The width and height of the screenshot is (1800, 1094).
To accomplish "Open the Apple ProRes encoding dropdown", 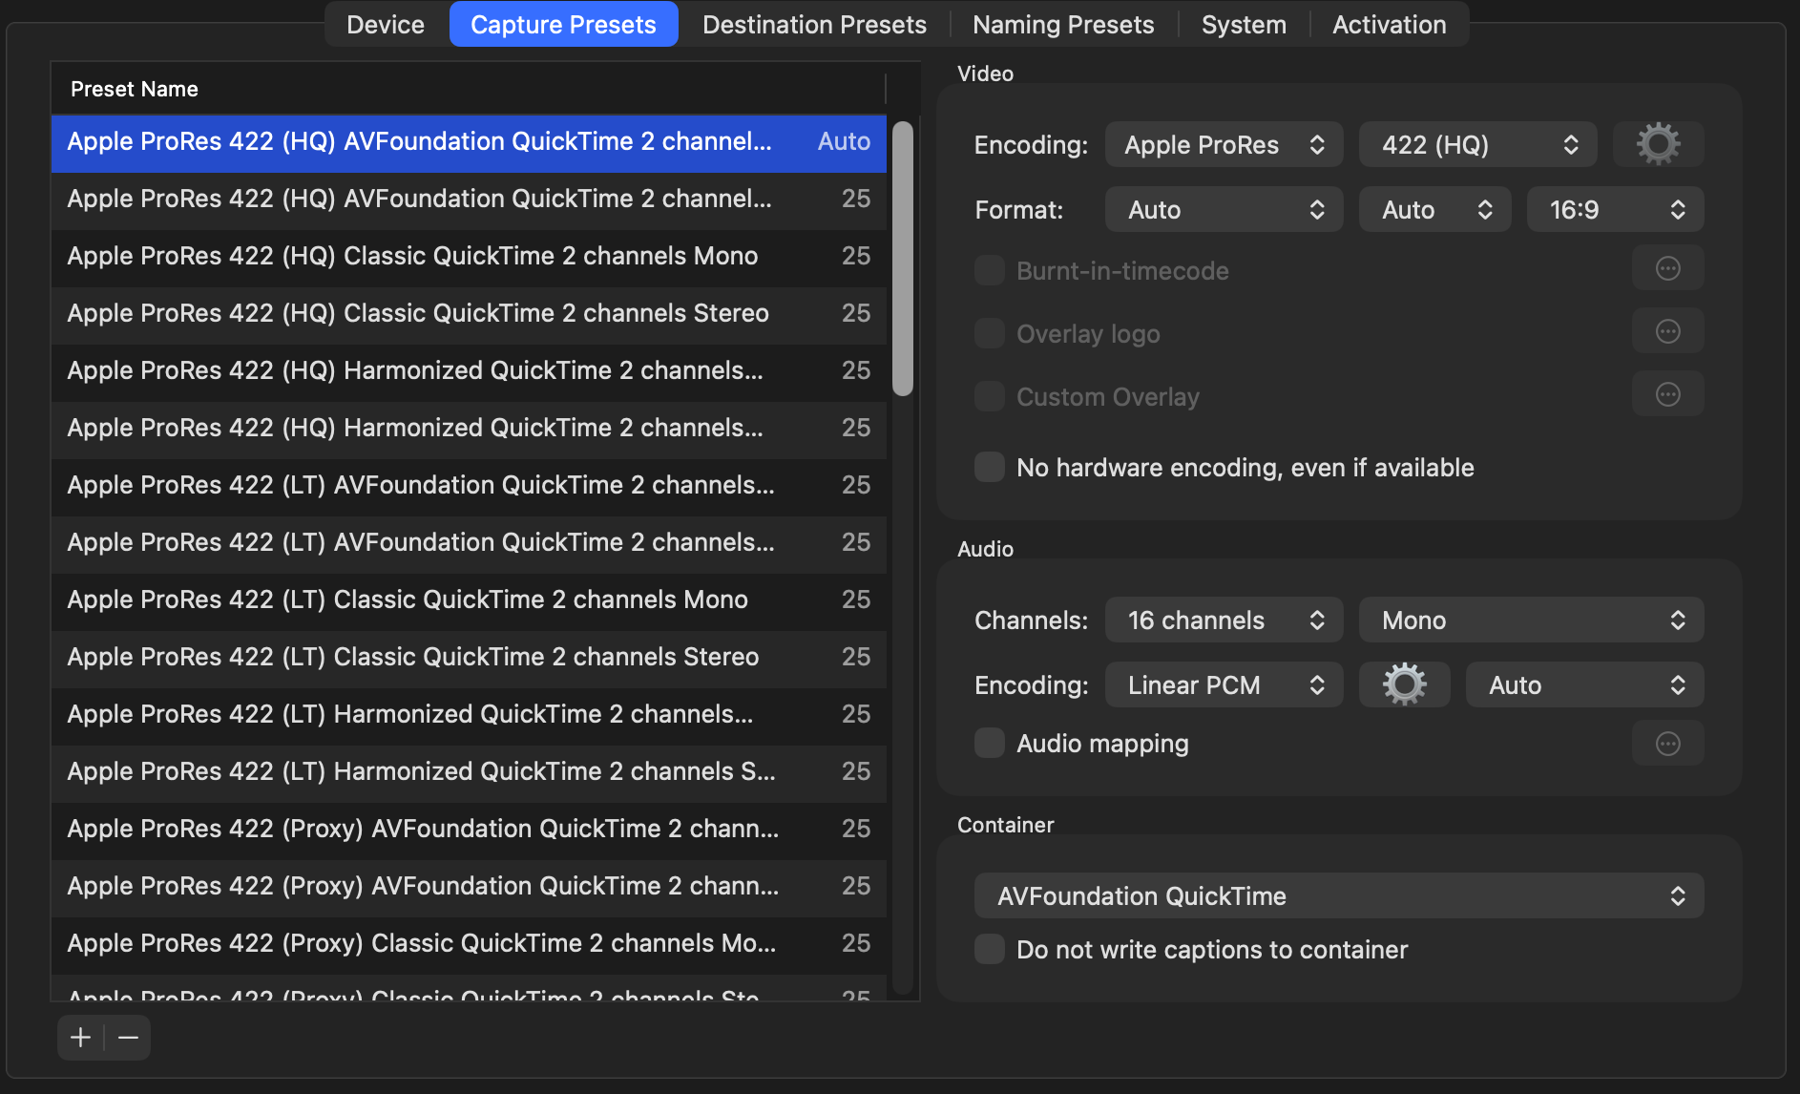I will click(x=1224, y=144).
